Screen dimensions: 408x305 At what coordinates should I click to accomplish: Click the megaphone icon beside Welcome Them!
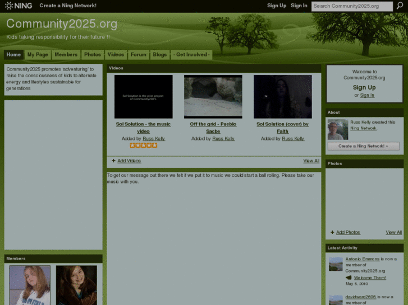349,278
